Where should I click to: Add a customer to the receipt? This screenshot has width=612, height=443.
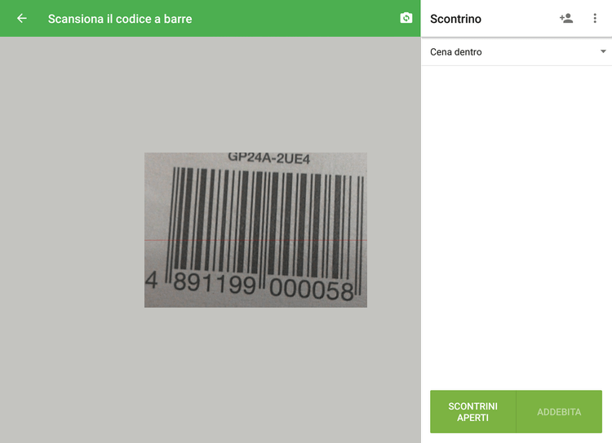(566, 18)
